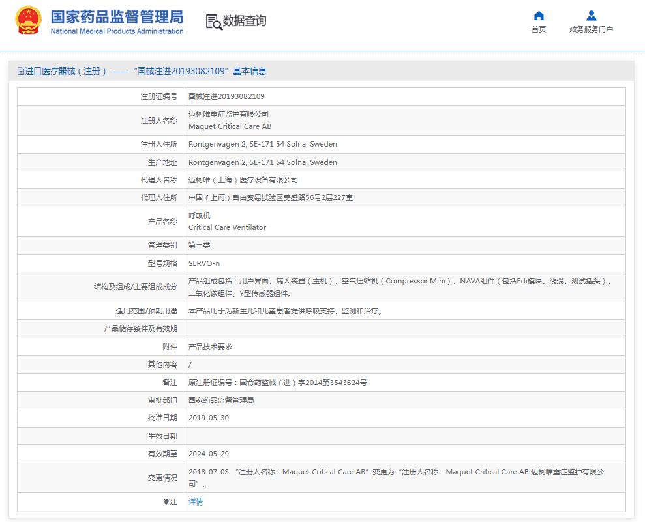Click the 有效期至 row label
Screen dimensions: 645x522
(x=162, y=454)
